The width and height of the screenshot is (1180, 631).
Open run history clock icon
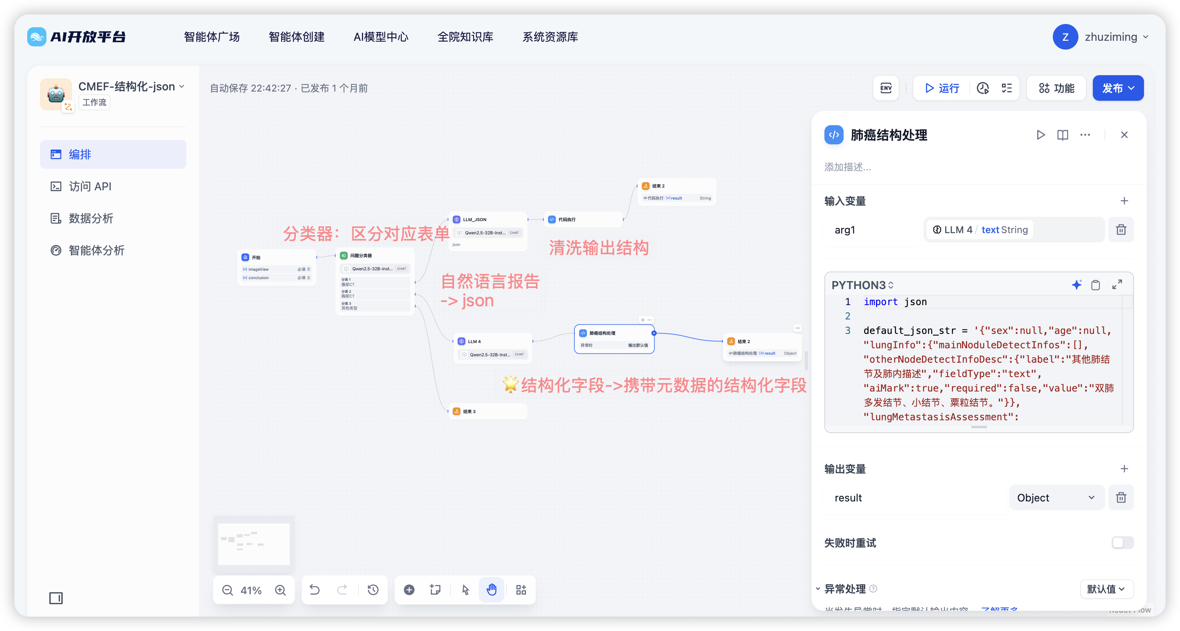pyautogui.click(x=982, y=88)
